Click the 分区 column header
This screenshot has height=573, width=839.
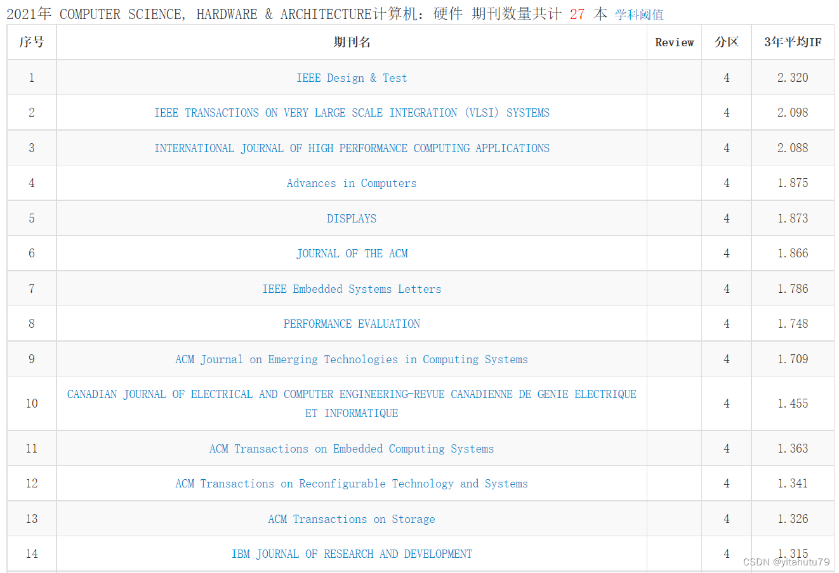pos(727,42)
